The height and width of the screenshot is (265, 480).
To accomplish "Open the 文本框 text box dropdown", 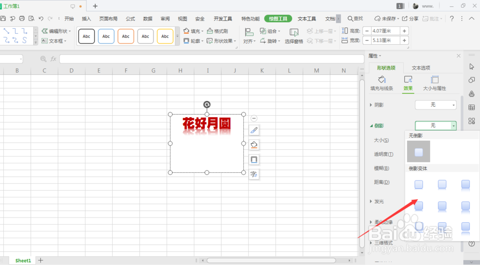I will coord(54,41).
